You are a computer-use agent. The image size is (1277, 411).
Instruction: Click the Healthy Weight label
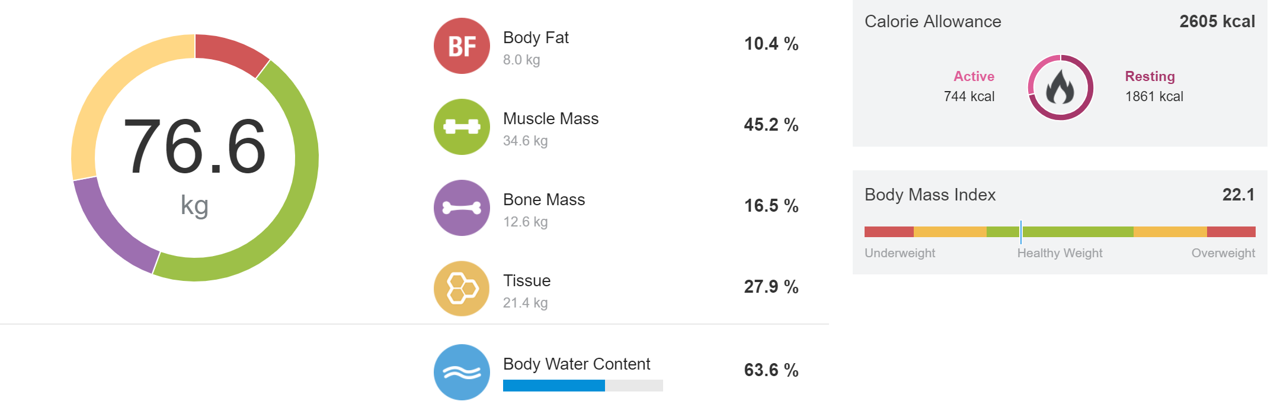(1060, 253)
